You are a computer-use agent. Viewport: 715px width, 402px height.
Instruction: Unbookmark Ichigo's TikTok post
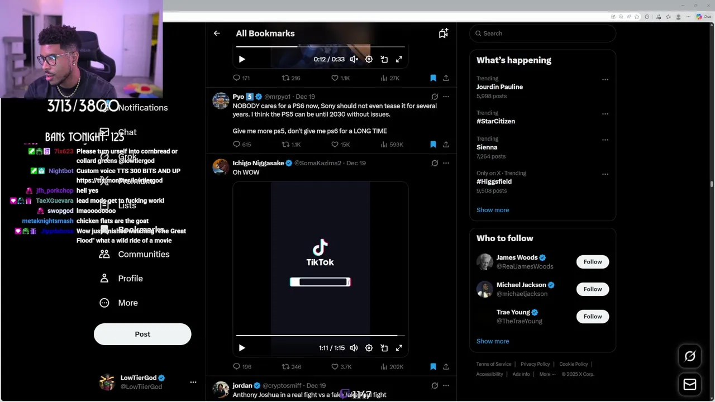coord(433,367)
